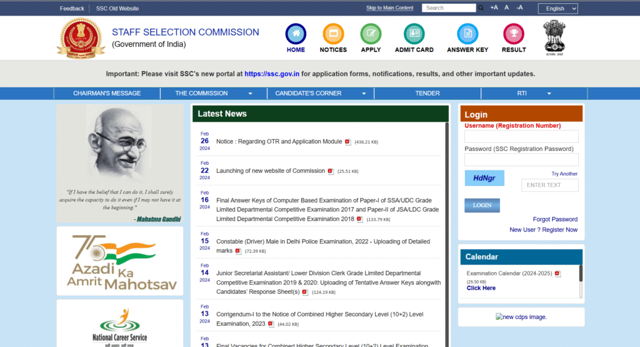Click Staff Selection Commission title

click(185, 32)
